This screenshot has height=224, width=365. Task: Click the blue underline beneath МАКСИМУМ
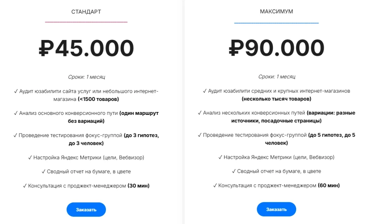[276, 23]
